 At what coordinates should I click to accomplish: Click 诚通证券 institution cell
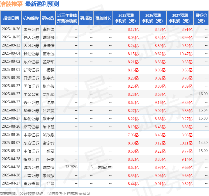point(31,167)
